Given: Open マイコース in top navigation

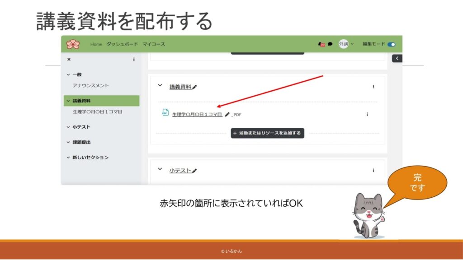Looking at the screenshot, I should pos(154,44).
